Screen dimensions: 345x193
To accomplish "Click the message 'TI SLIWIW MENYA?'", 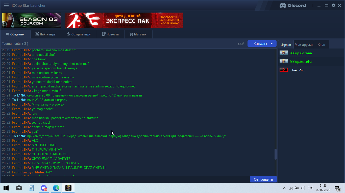I will pos(47,150).
